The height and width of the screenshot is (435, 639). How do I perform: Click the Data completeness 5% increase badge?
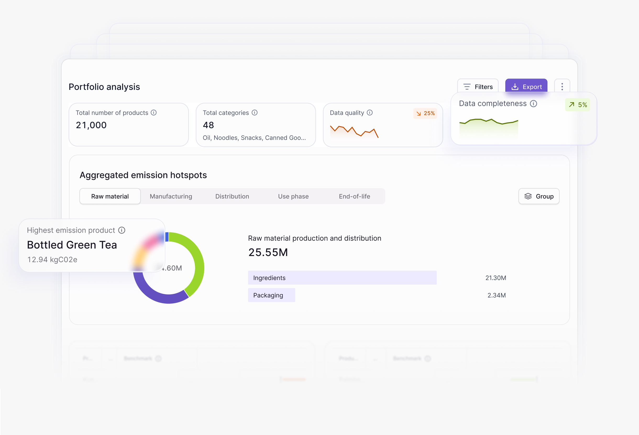click(x=577, y=105)
